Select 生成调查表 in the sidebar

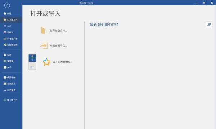click(10, 45)
